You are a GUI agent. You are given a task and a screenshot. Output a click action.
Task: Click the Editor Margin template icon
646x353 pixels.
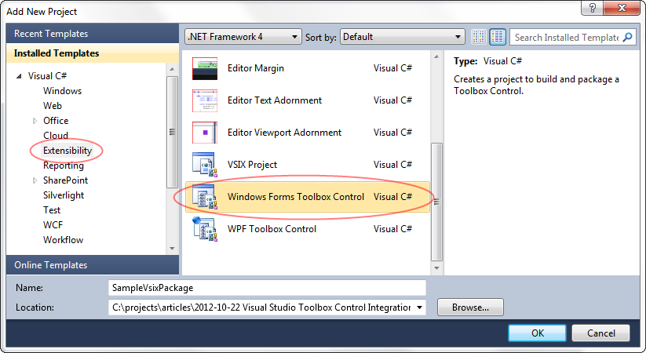204,69
